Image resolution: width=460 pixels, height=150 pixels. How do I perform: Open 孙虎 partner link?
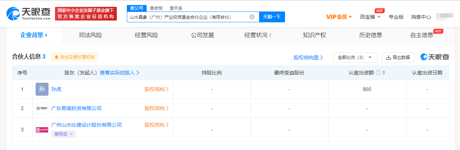coord(56,89)
